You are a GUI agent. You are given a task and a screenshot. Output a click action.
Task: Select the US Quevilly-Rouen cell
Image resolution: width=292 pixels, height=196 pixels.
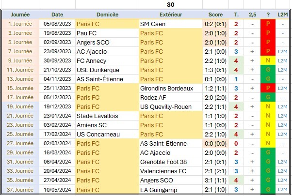pyautogui.click(x=171, y=106)
